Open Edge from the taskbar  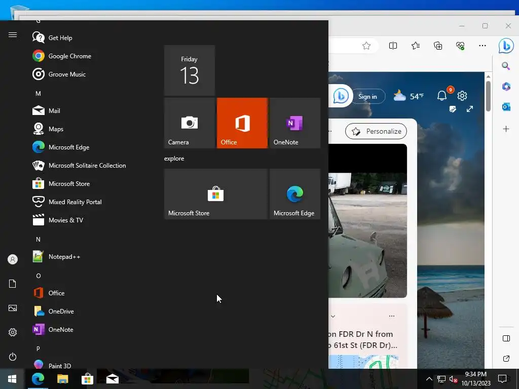click(x=38, y=379)
